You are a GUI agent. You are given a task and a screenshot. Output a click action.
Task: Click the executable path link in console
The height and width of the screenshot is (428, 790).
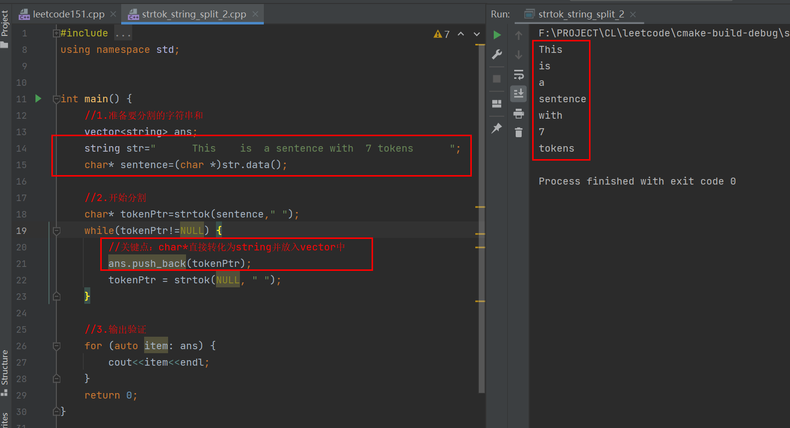tap(664, 33)
